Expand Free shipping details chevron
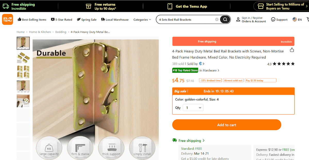This screenshot has width=309, height=160. (204, 140)
